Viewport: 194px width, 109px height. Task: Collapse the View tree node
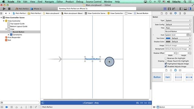6,29
